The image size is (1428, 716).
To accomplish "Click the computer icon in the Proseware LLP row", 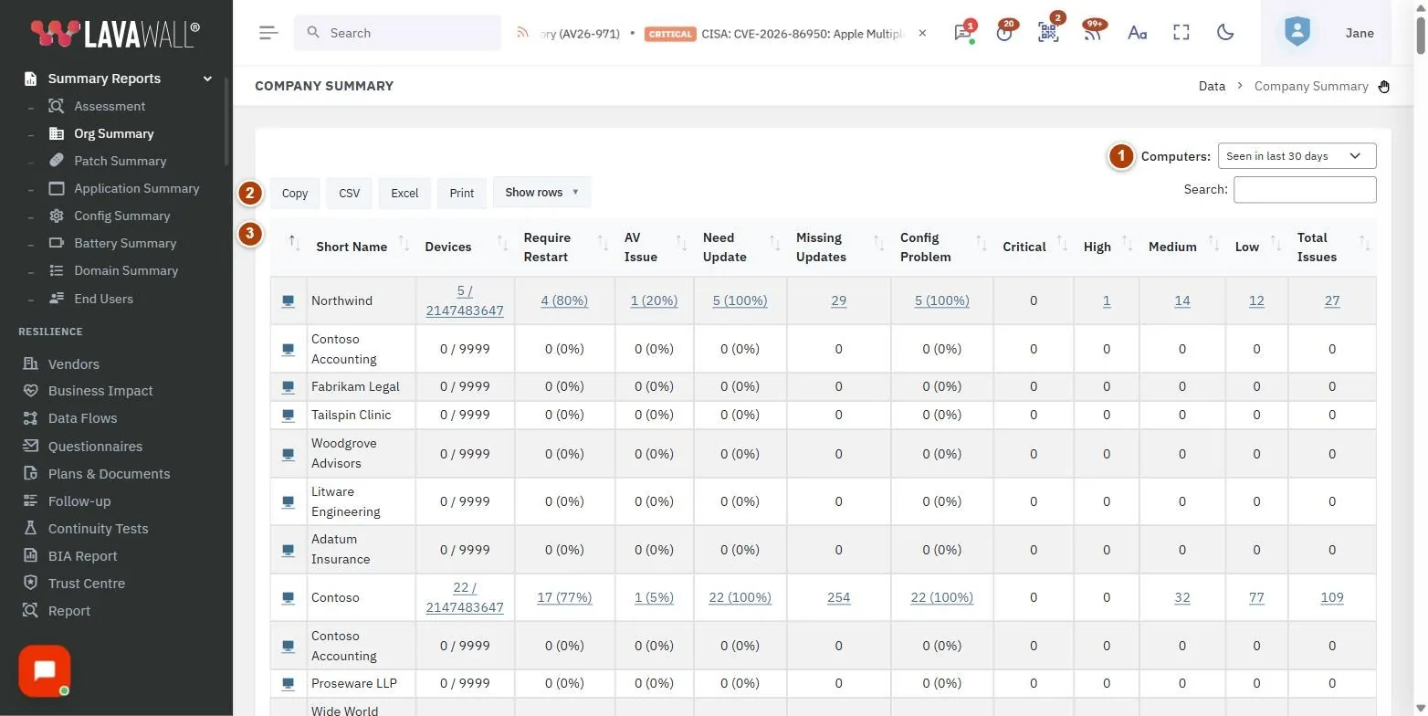I will pyautogui.click(x=289, y=683).
